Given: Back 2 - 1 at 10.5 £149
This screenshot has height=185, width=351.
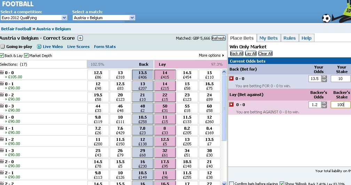Looking at the screenshot, I should [143, 175].
